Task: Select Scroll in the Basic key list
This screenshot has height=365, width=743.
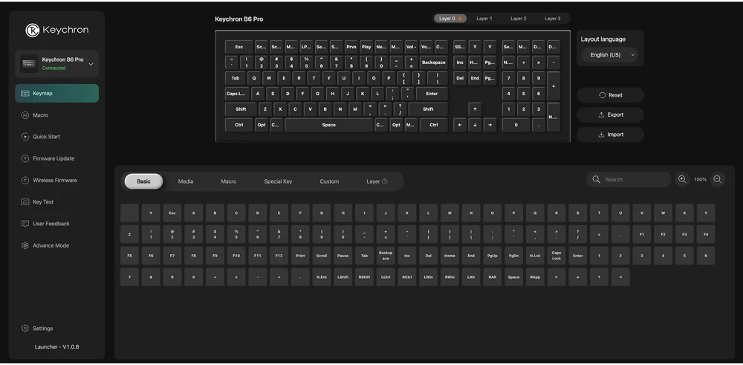Action: tap(322, 256)
